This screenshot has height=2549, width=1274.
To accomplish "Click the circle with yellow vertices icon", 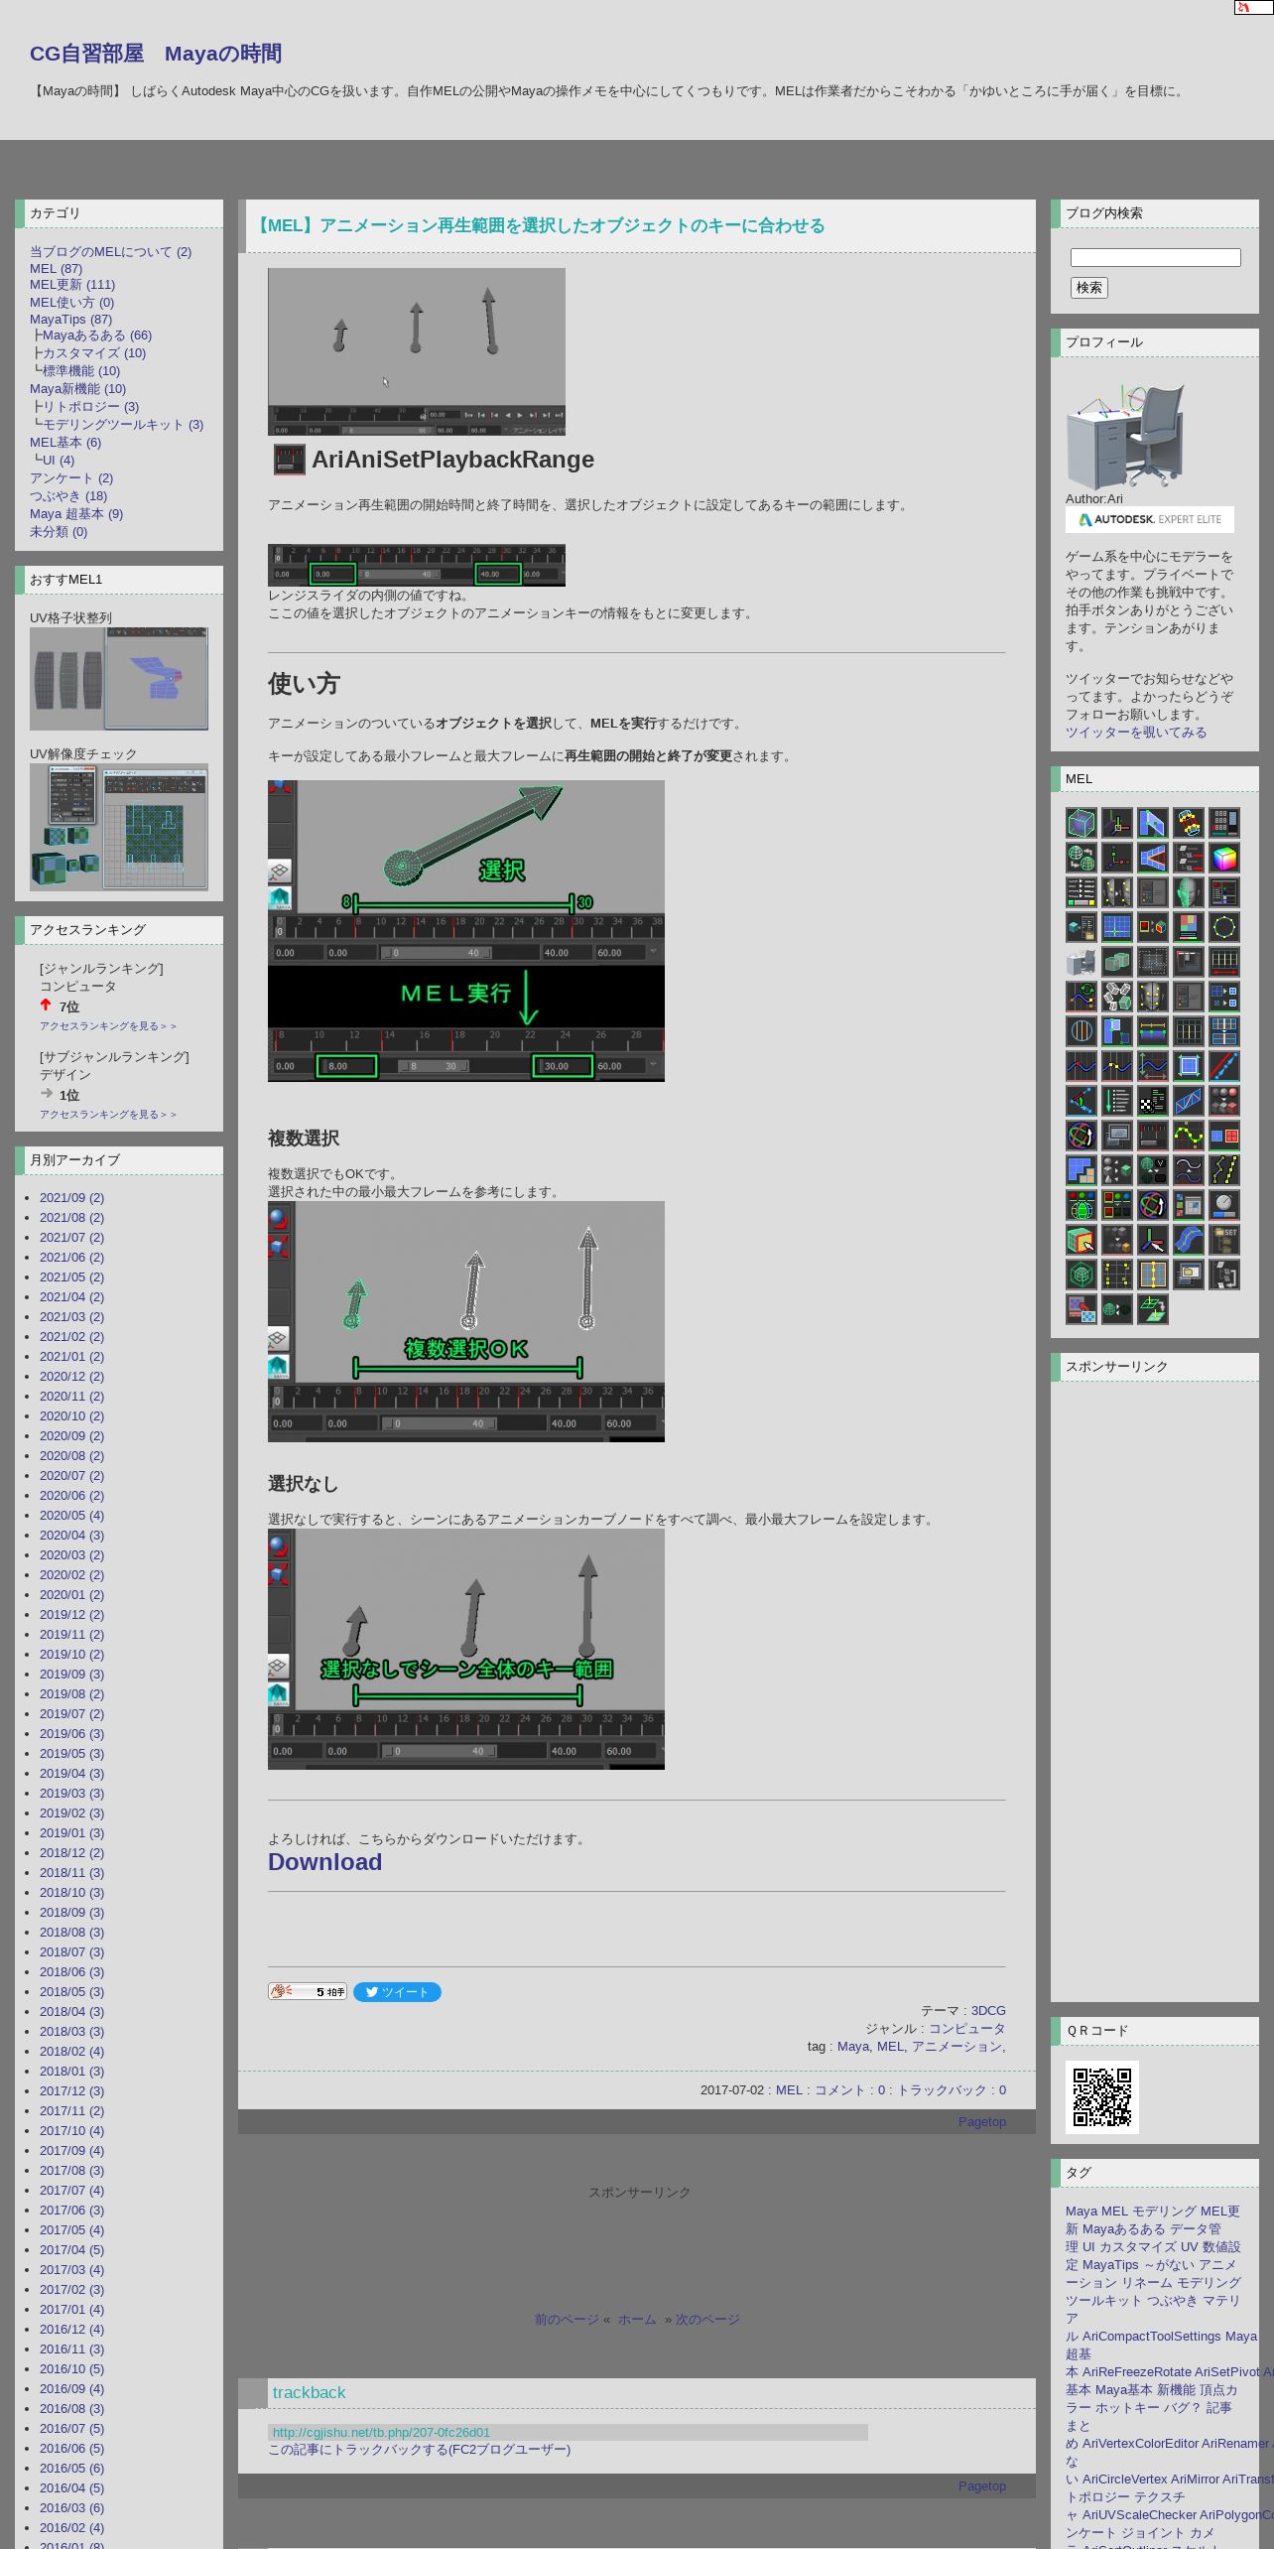I will click(1224, 927).
